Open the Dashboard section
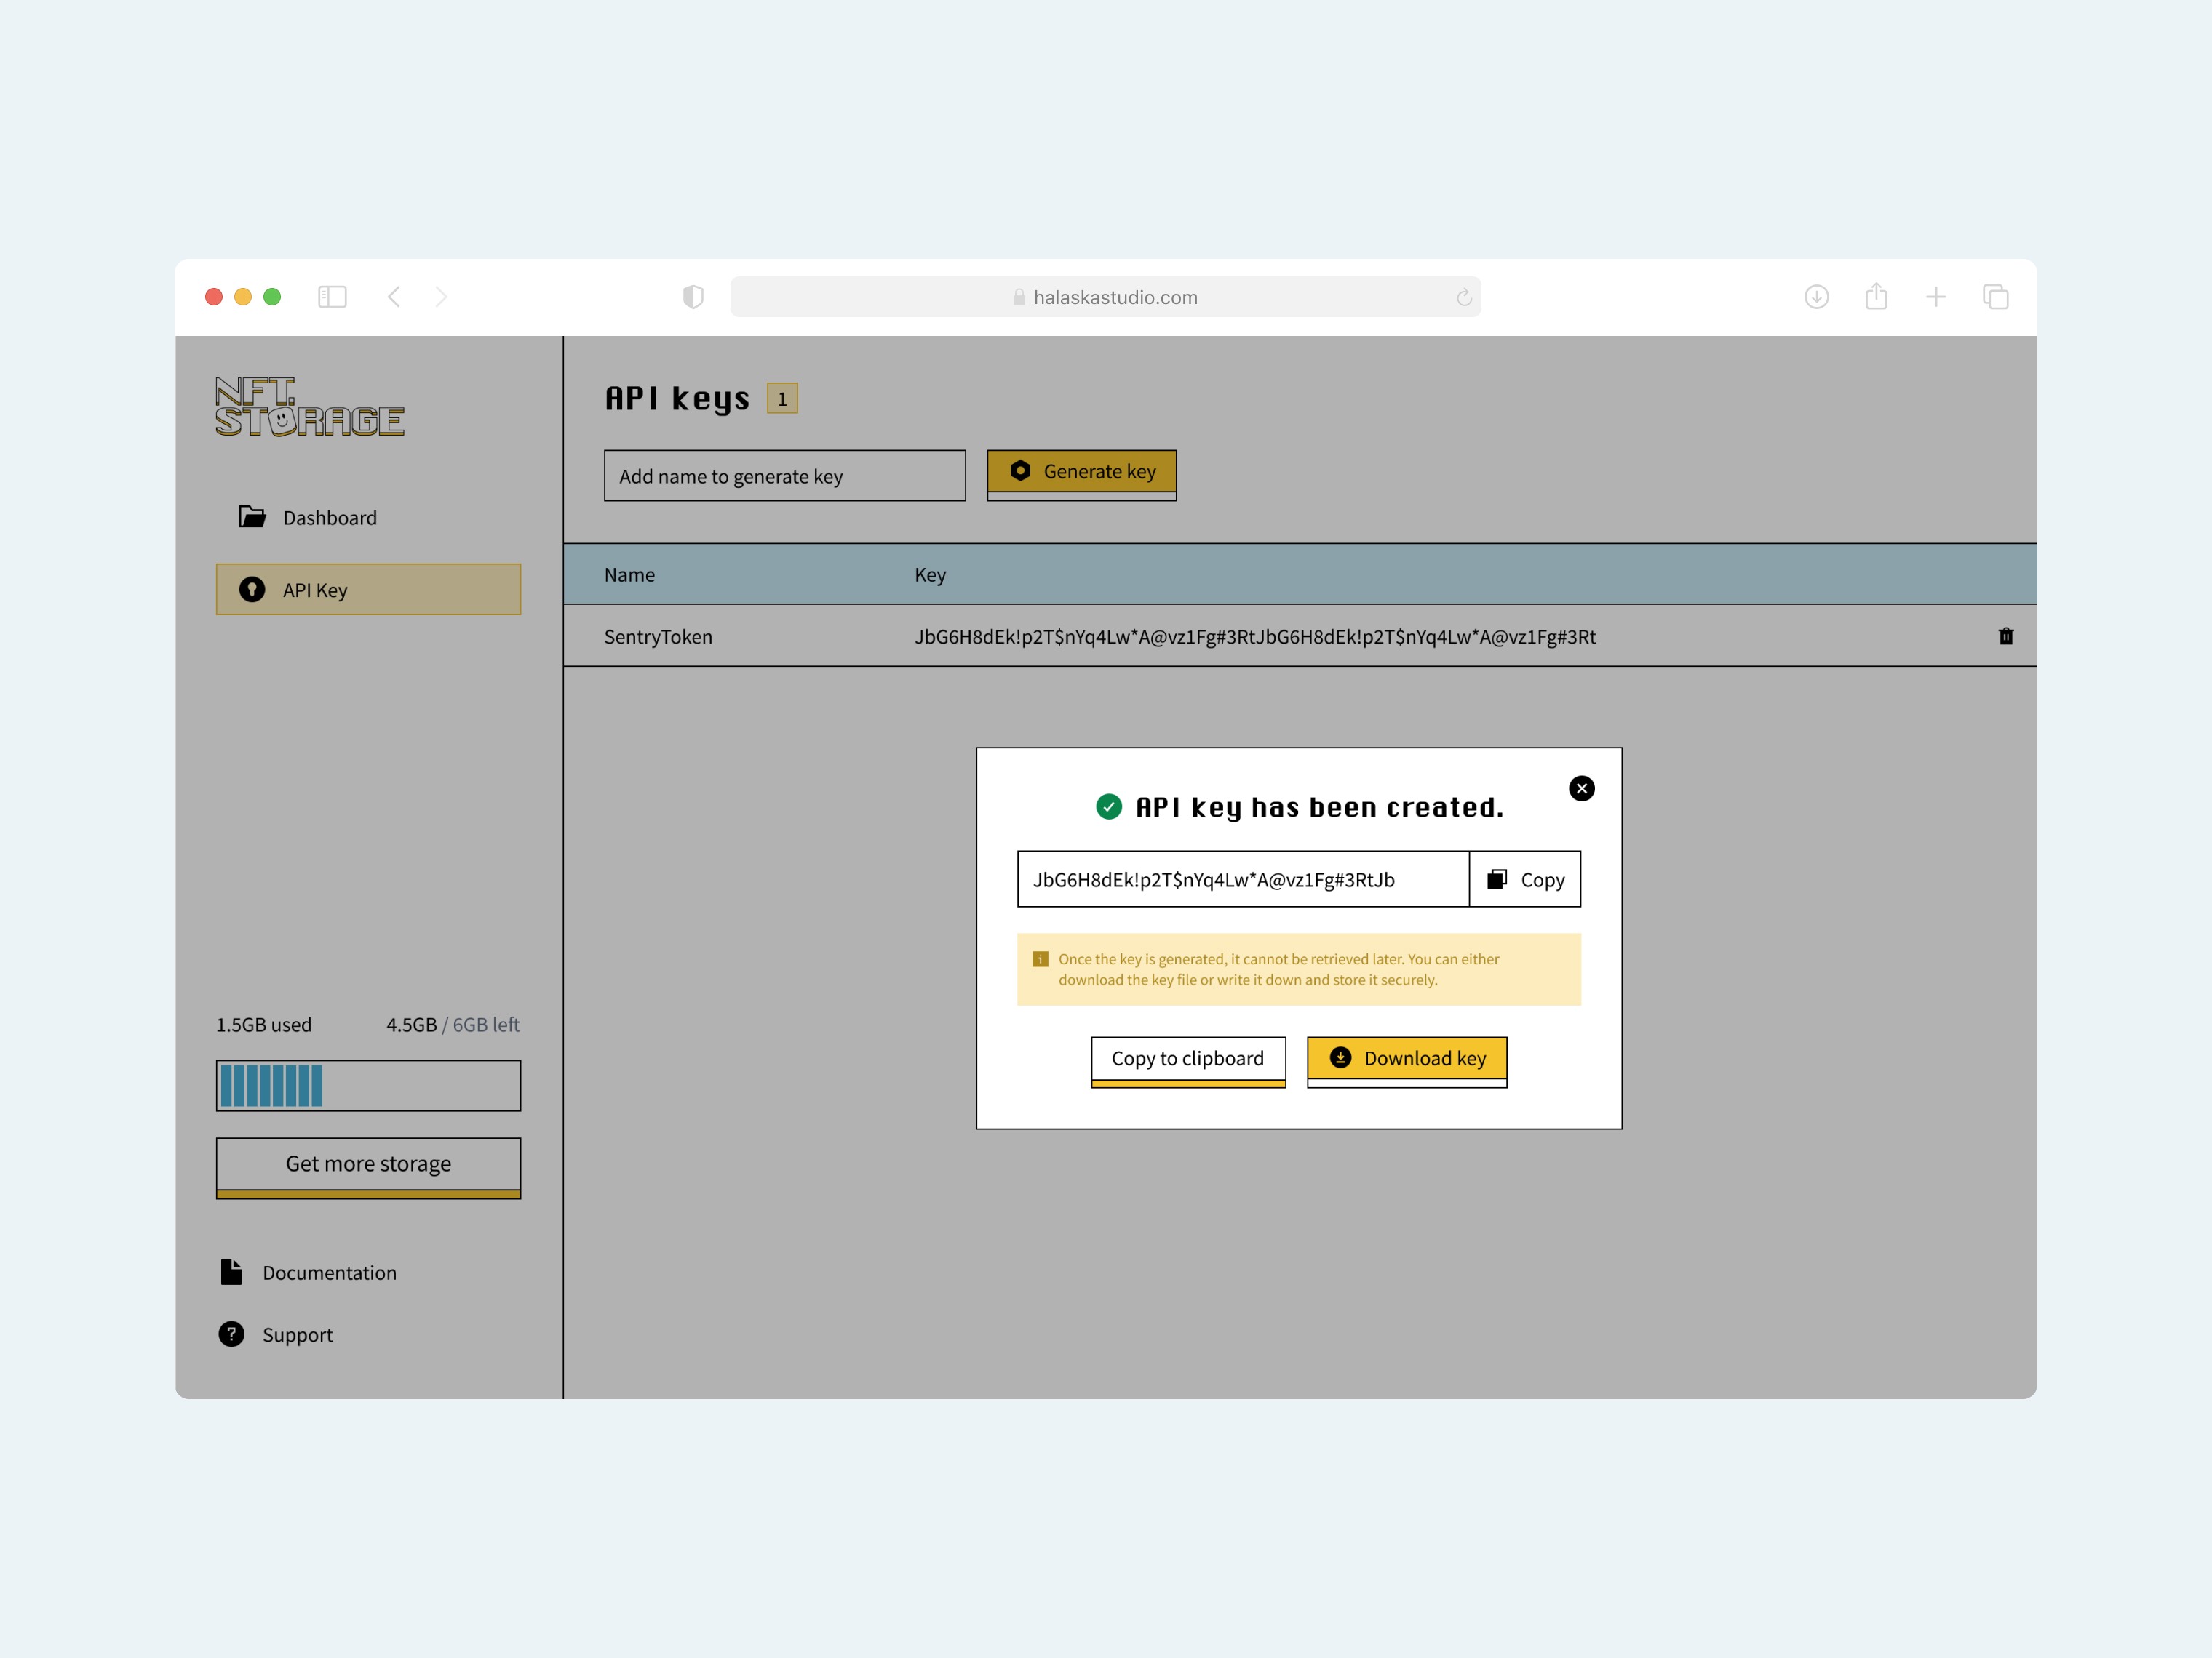Viewport: 2212px width, 1658px height. tap(329, 517)
